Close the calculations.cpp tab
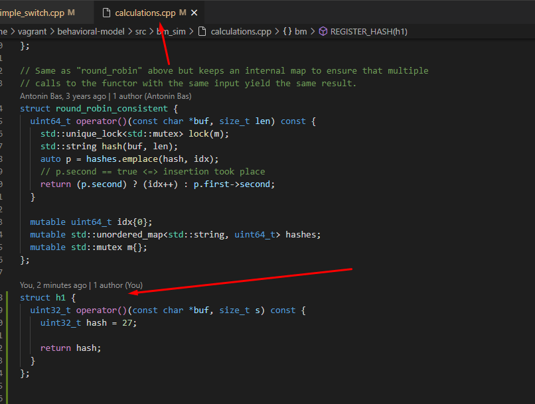This screenshot has width=535, height=404. pyautogui.click(x=194, y=13)
